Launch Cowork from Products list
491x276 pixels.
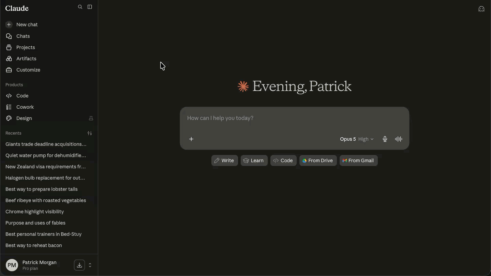point(49,107)
